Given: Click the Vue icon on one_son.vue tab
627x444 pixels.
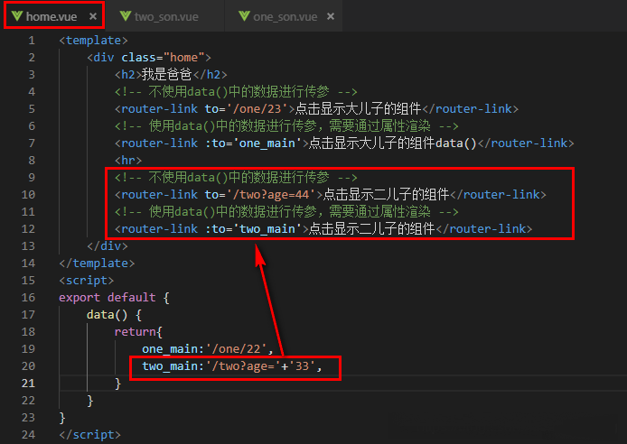Looking at the screenshot, I should click(244, 16).
